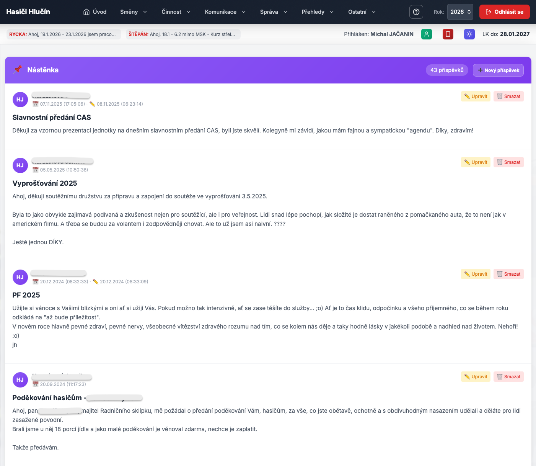The height and width of the screenshot is (466, 536).
Task: Click the HJ avatar on Vyprošťování 2025 post
Action: (x=20, y=165)
